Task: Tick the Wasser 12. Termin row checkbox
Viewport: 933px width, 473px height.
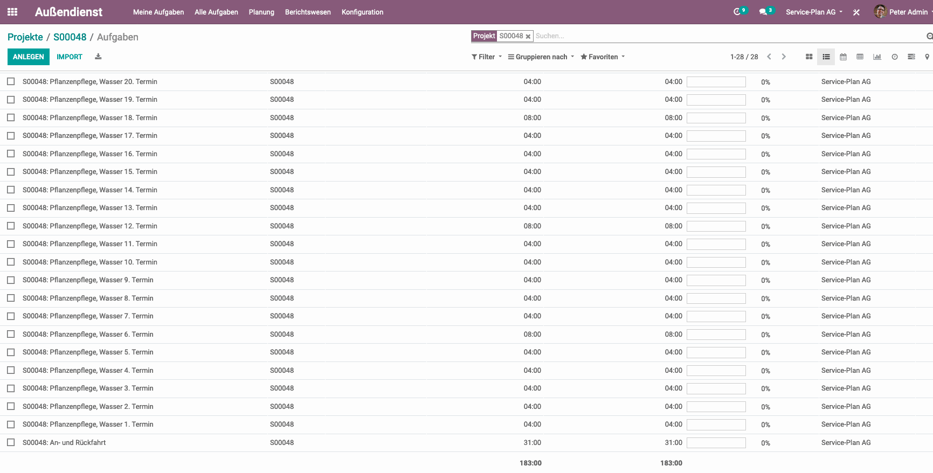Action: [x=11, y=226]
